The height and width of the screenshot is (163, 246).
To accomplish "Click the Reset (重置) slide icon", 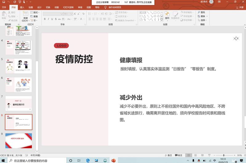I will click(x=34, y=17).
